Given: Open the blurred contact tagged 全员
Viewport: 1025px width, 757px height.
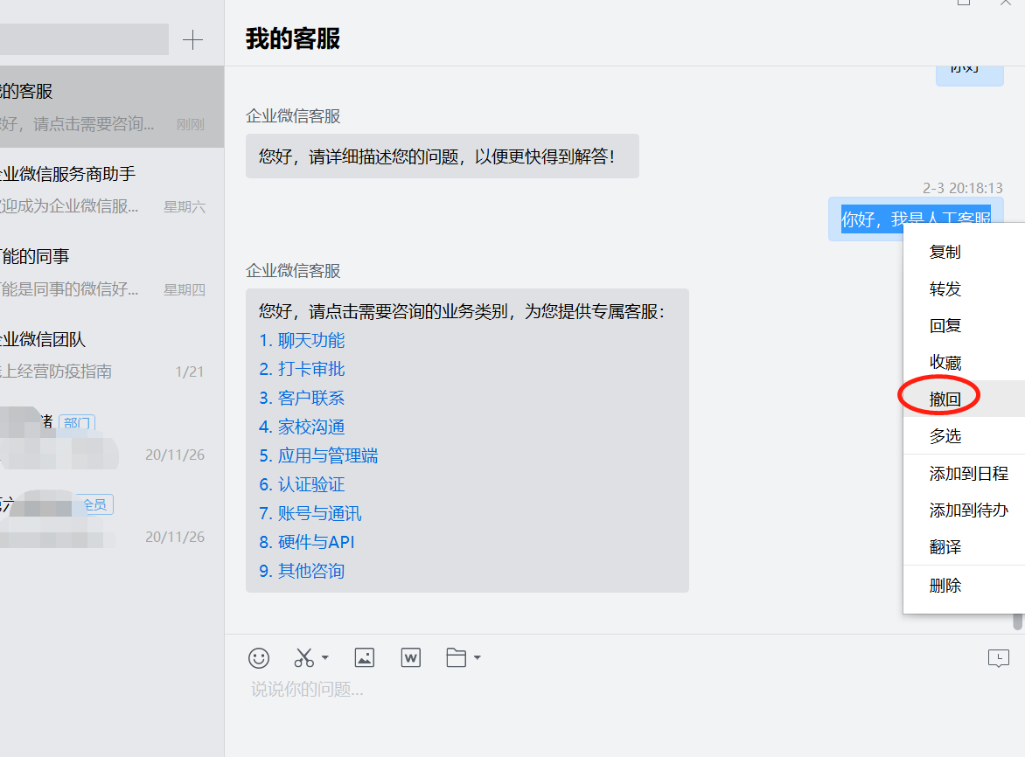Looking at the screenshot, I should tap(112, 520).
